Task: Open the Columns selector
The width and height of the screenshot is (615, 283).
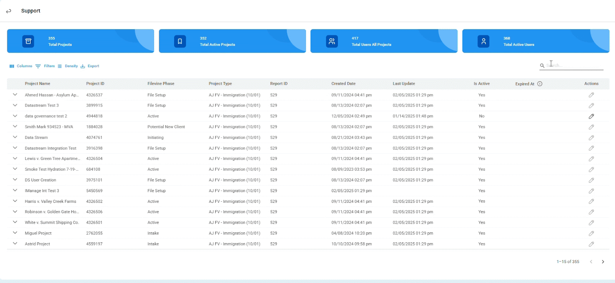Action: click(x=21, y=66)
